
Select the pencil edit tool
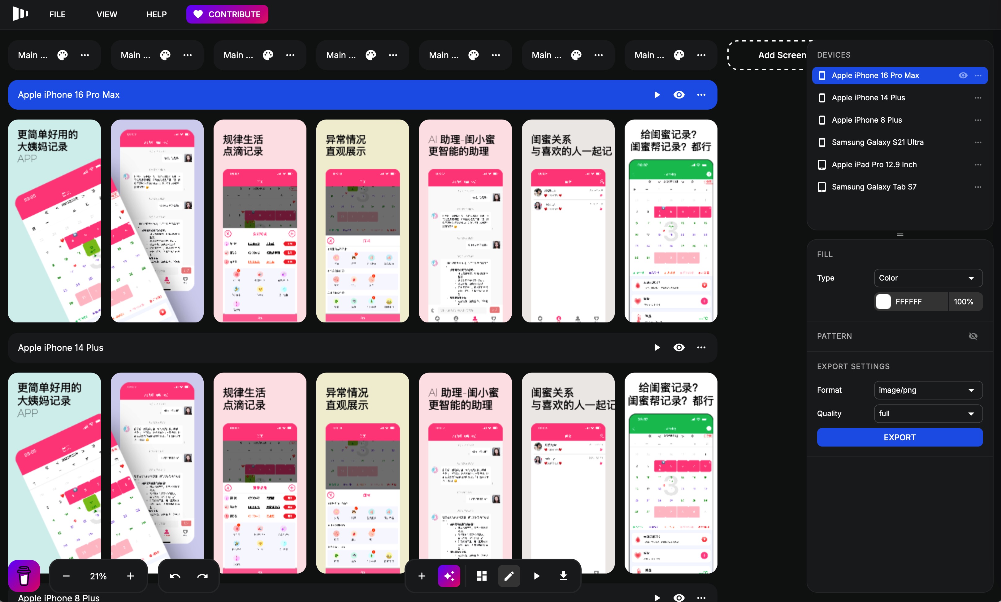509,576
